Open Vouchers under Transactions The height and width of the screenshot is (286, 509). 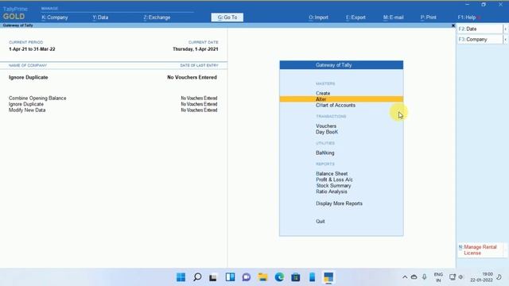(x=326, y=126)
